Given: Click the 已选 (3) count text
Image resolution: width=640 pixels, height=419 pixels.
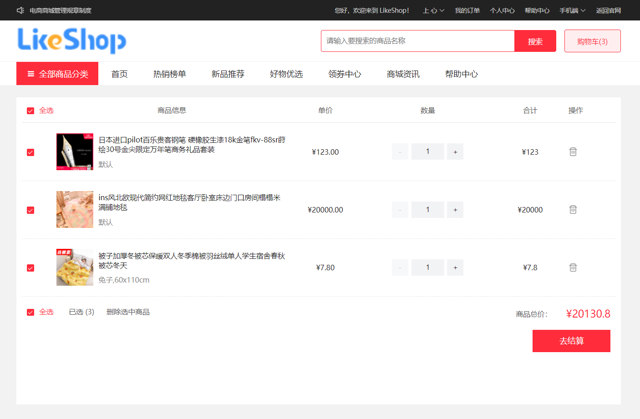Looking at the screenshot, I should 81,312.
